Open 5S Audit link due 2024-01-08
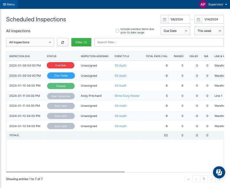 (120, 66)
